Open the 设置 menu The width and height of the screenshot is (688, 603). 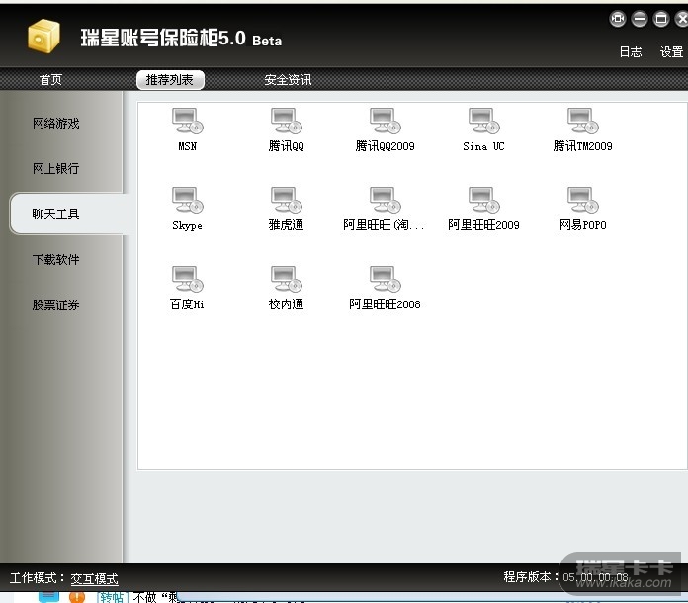[x=672, y=52]
